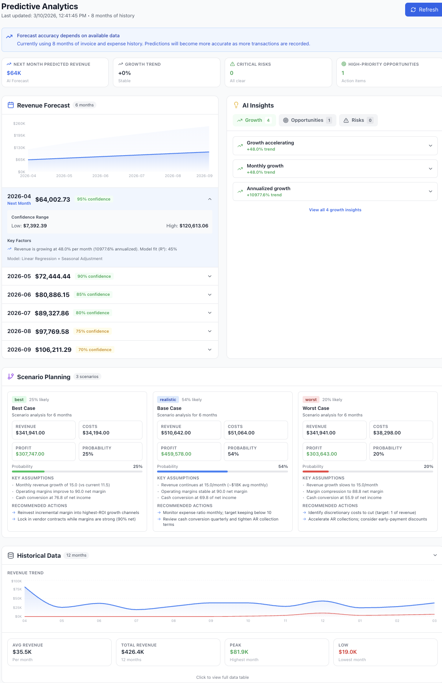This screenshot has width=442, height=683.
Task: Click the Refresh button
Action: coord(424,10)
